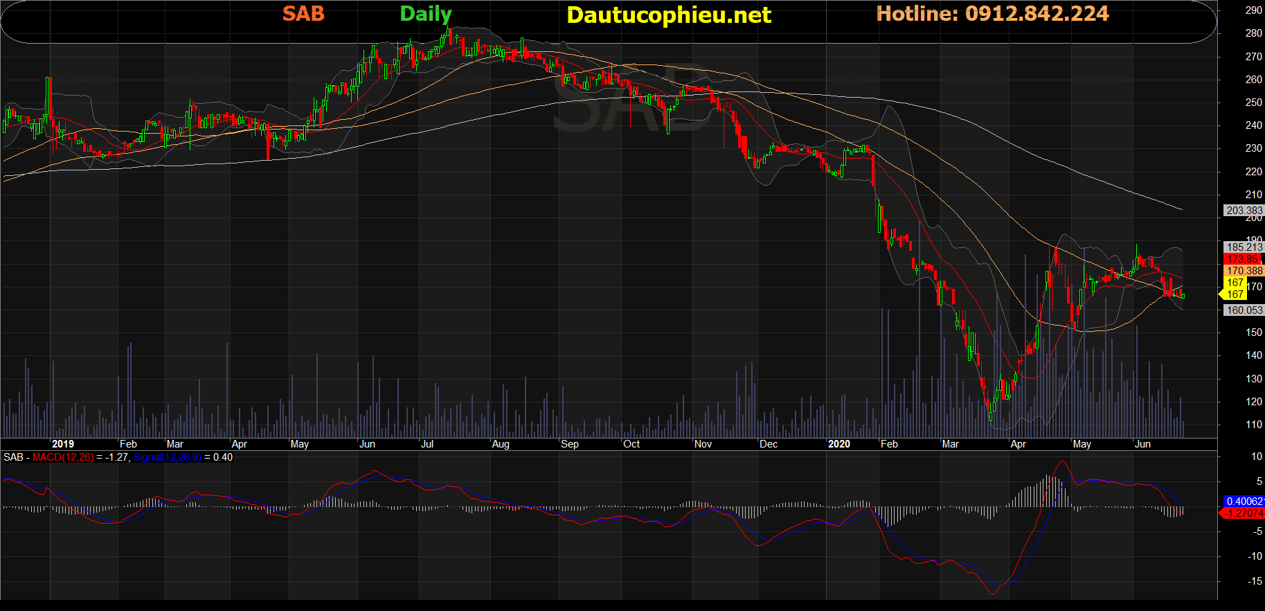Click the SAB ticker title

coord(303,13)
